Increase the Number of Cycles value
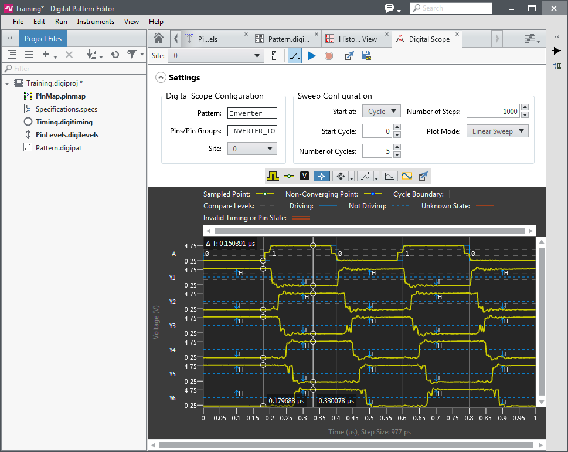The width and height of the screenshot is (568, 452). click(397, 147)
